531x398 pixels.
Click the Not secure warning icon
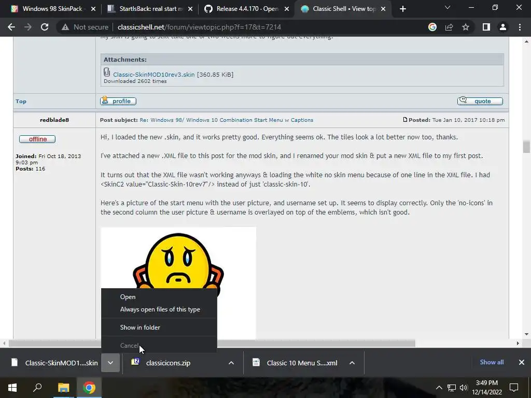(65, 27)
